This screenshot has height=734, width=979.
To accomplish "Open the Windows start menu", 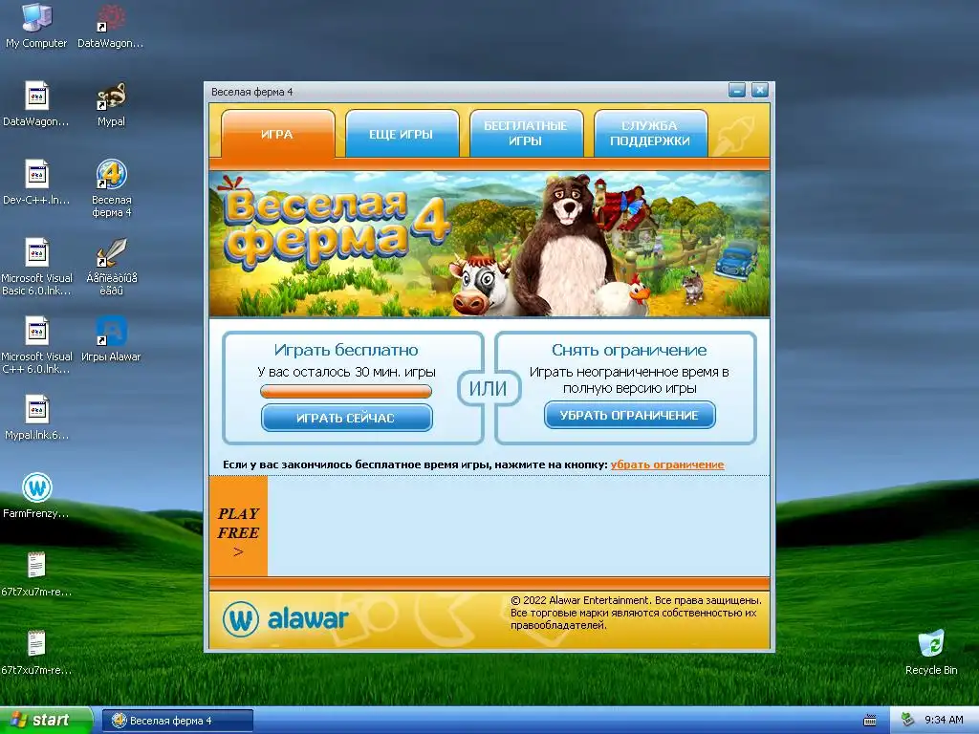I will click(46, 721).
